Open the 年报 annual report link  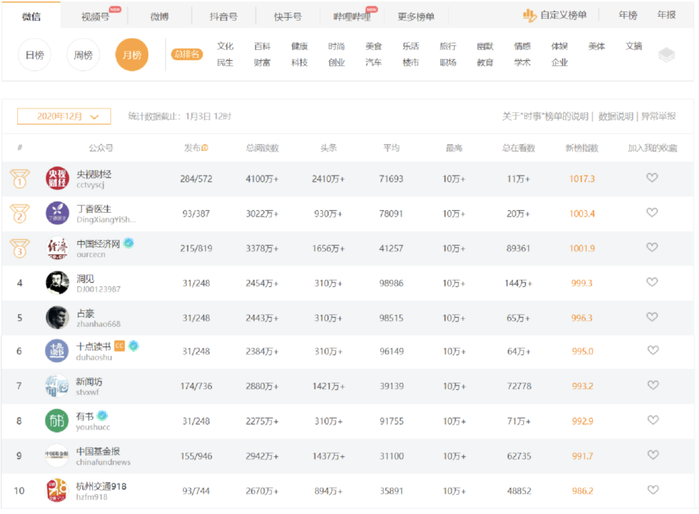click(x=667, y=15)
